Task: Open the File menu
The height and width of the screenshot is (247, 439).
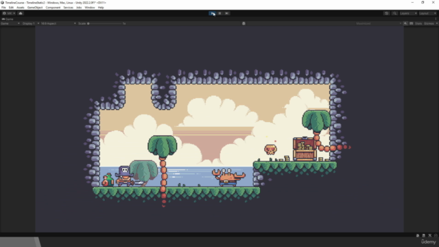Action: (x=3, y=8)
